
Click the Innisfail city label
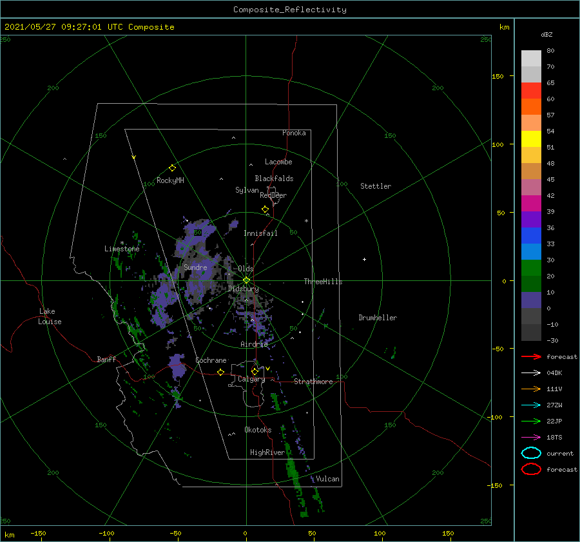click(260, 233)
